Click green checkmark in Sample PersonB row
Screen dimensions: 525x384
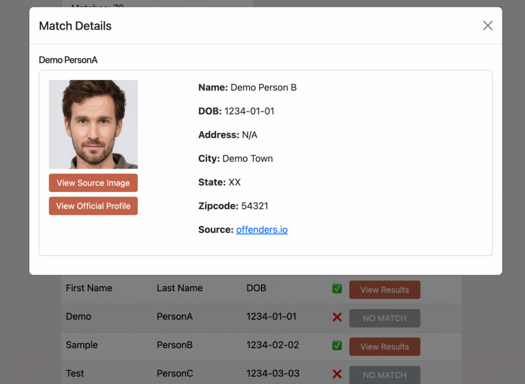pyautogui.click(x=337, y=346)
